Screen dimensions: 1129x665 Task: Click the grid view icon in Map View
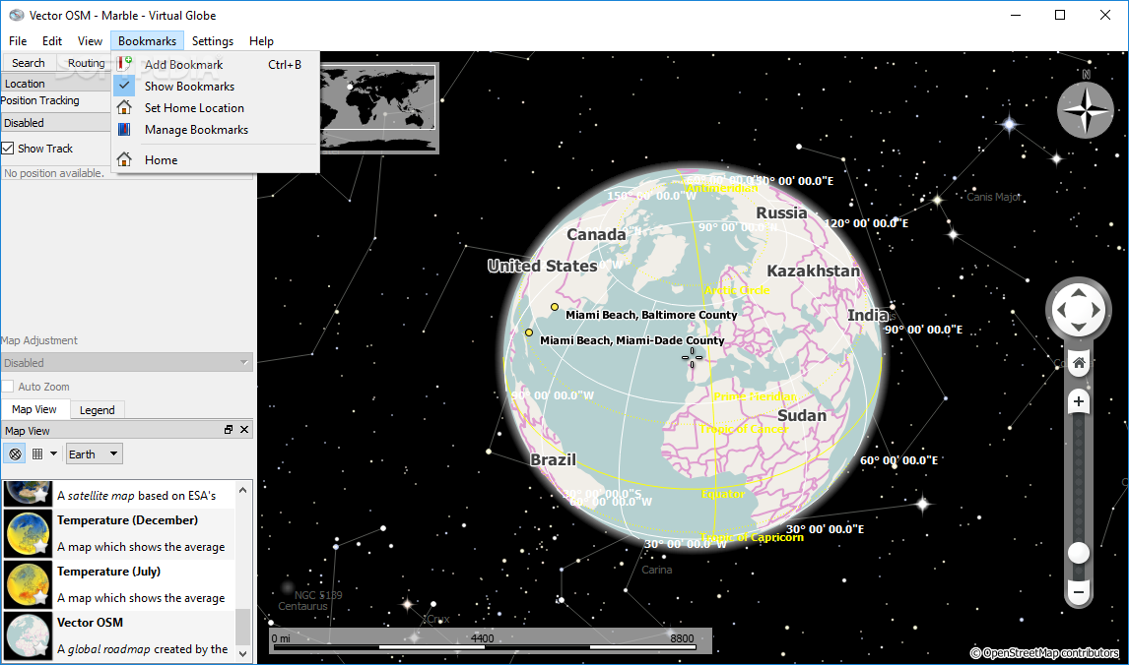tap(37, 453)
